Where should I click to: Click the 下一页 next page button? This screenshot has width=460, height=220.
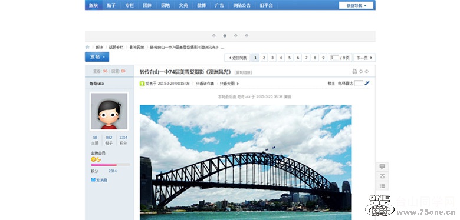[364, 58]
